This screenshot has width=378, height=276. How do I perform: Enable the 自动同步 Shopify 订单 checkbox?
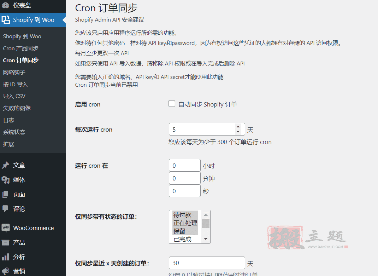[x=172, y=104]
